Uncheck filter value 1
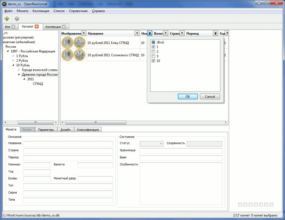The image size is (285, 220). (x=153, y=47)
